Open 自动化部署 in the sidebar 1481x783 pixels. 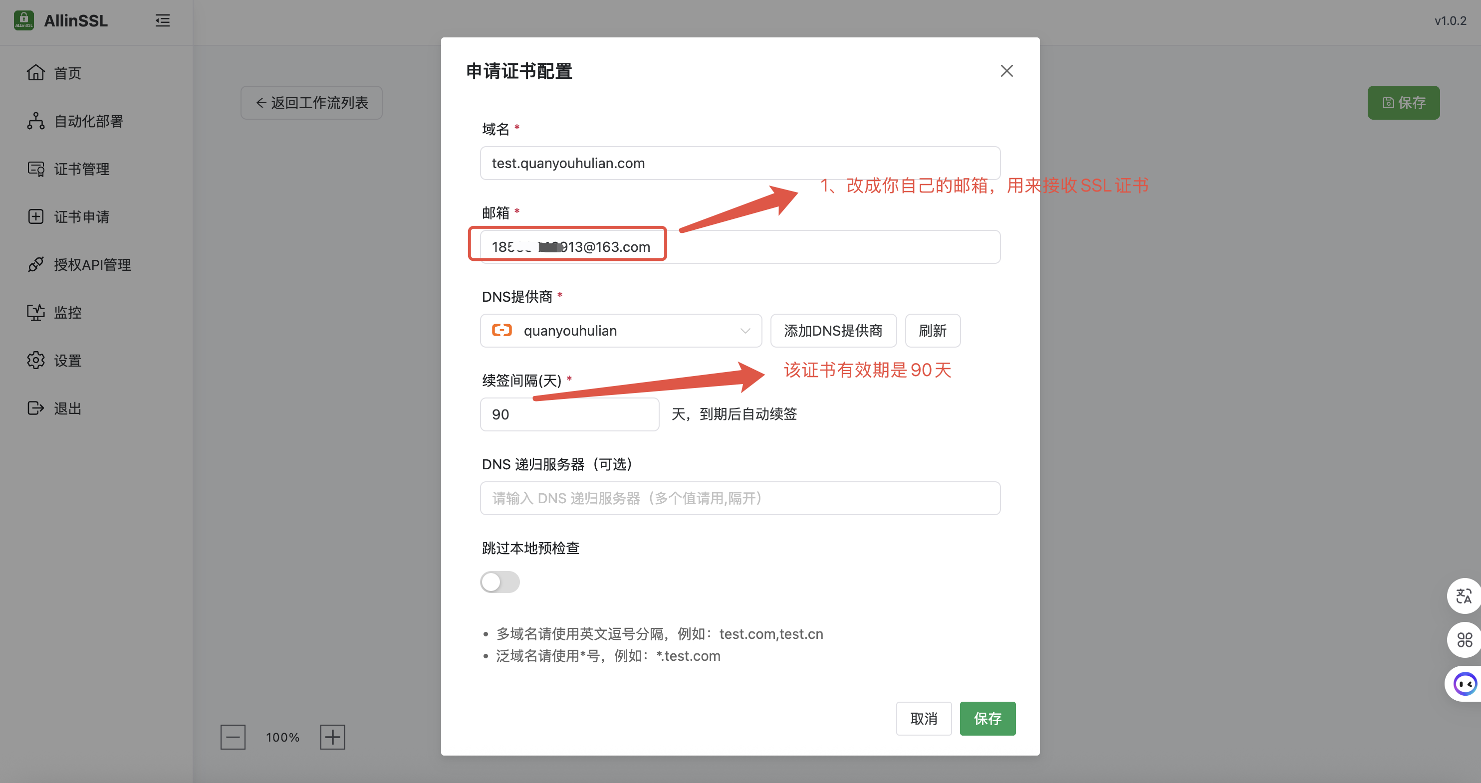(88, 121)
